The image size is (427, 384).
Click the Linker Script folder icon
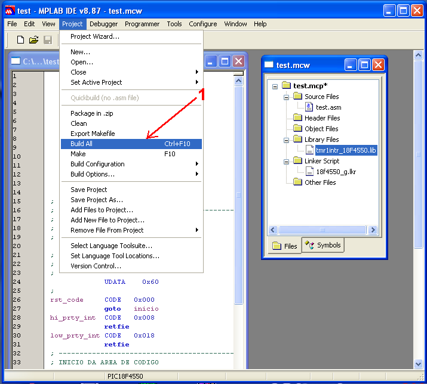297,160
